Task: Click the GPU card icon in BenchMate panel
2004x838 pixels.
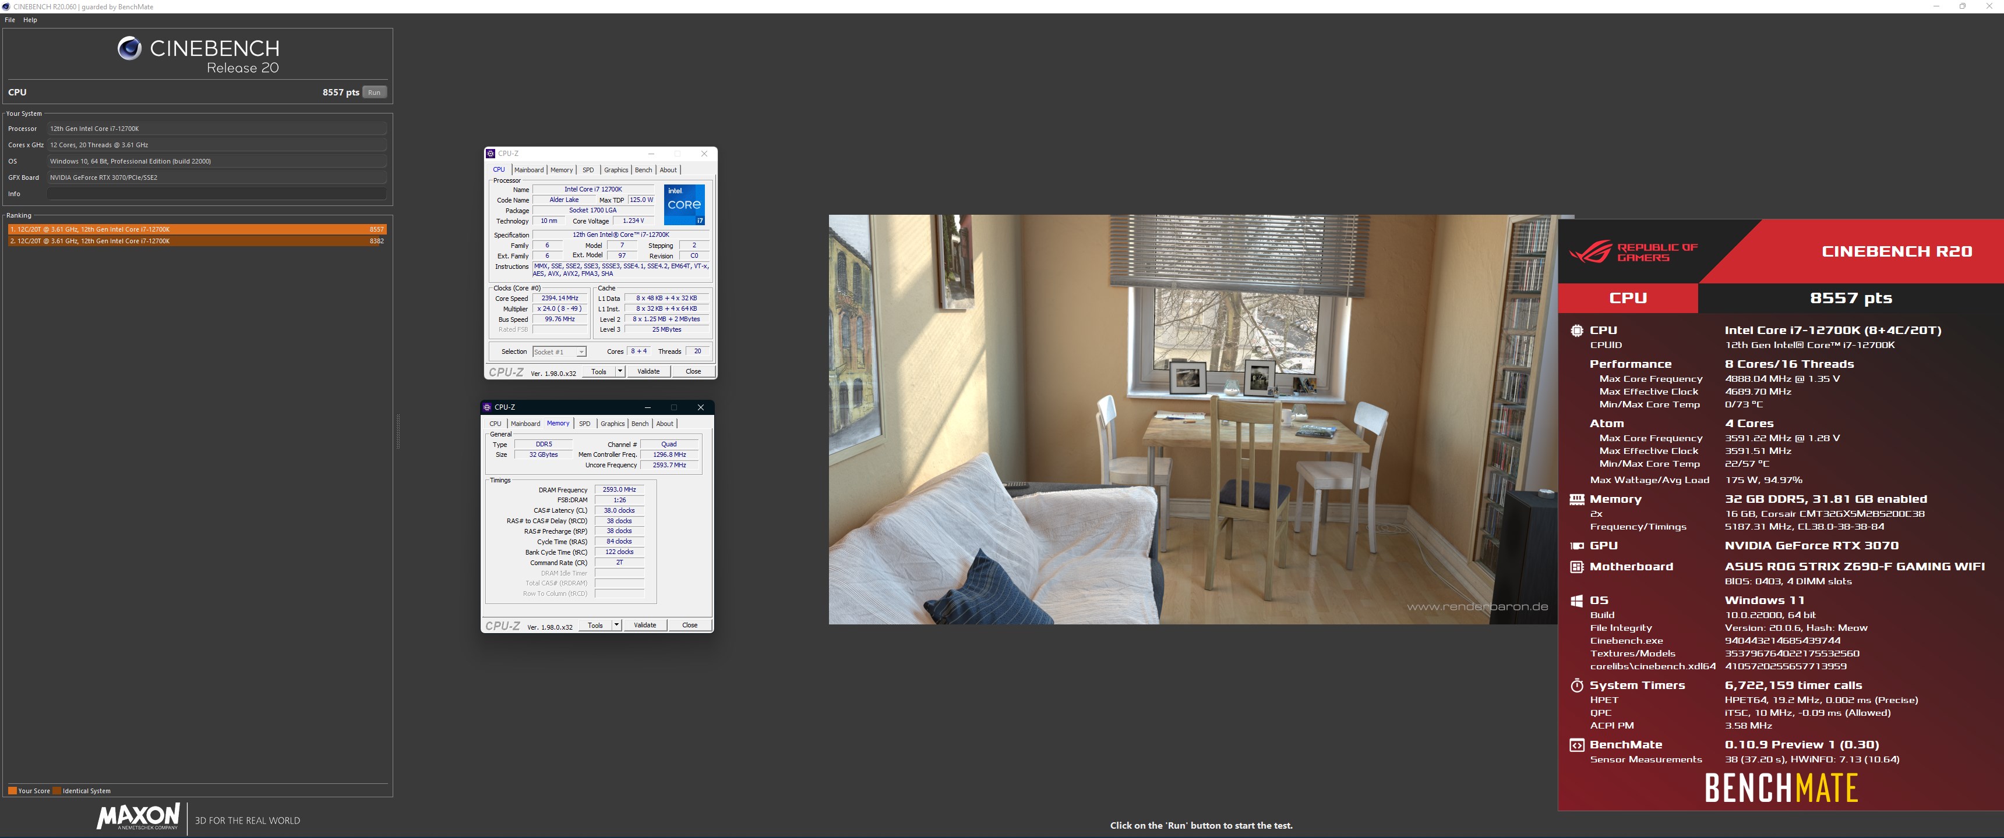Action: coord(1576,546)
